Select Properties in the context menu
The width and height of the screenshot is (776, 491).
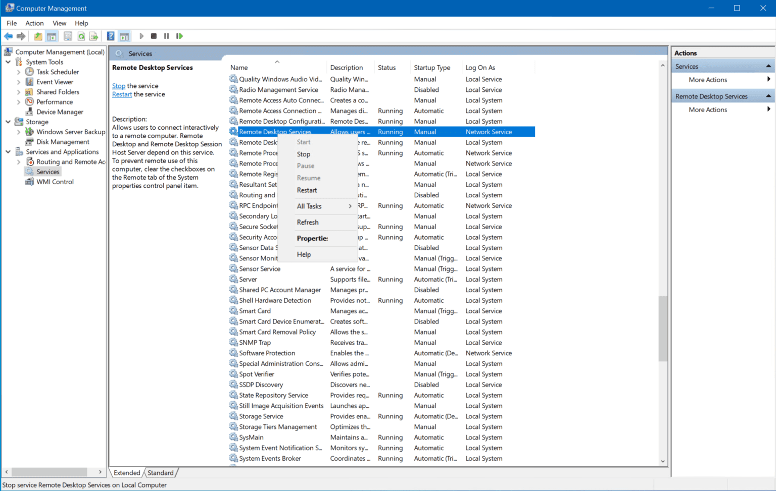pyautogui.click(x=312, y=238)
